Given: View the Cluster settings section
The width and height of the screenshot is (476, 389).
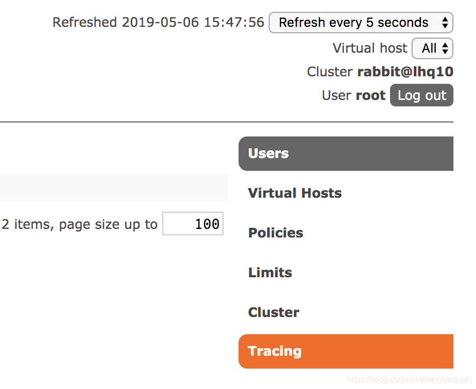Looking at the screenshot, I should (x=273, y=312).
